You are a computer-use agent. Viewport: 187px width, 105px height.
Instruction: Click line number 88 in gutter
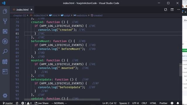(x=17, y=60)
